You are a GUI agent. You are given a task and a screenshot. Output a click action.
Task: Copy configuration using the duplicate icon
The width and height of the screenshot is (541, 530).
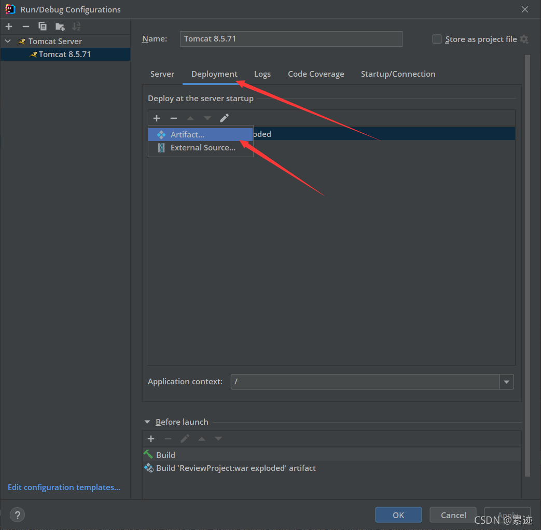tap(43, 26)
